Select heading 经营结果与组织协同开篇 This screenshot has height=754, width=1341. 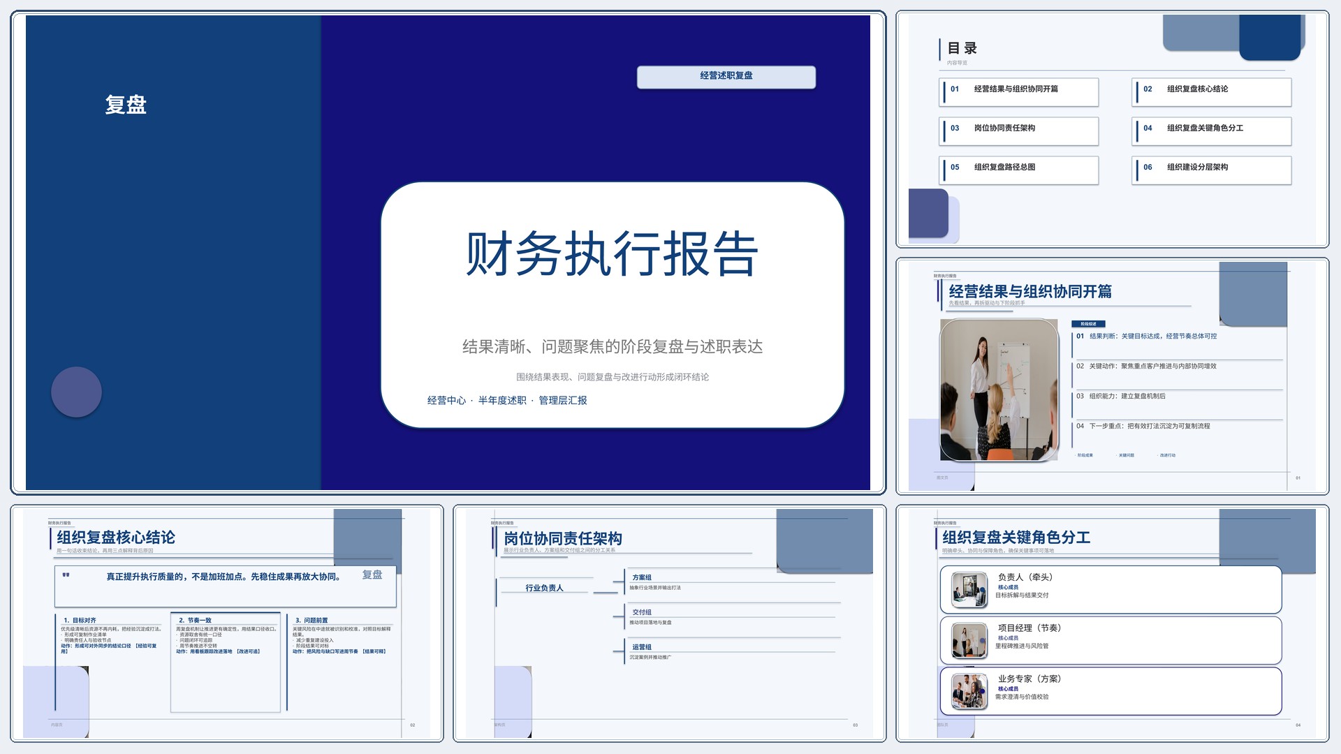(1030, 291)
